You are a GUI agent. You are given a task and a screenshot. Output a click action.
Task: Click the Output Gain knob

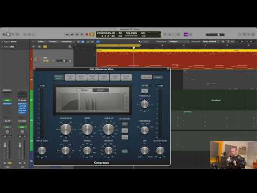(160, 151)
